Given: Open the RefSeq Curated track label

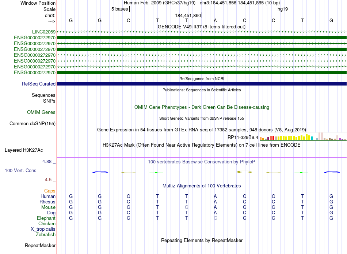Looking at the screenshot, I should tap(39, 84).
